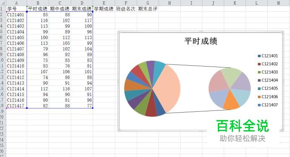This screenshot has height=157, width=290.
Task: Select 平时成绩 value 79 for C121407
Action: tap(38, 49)
